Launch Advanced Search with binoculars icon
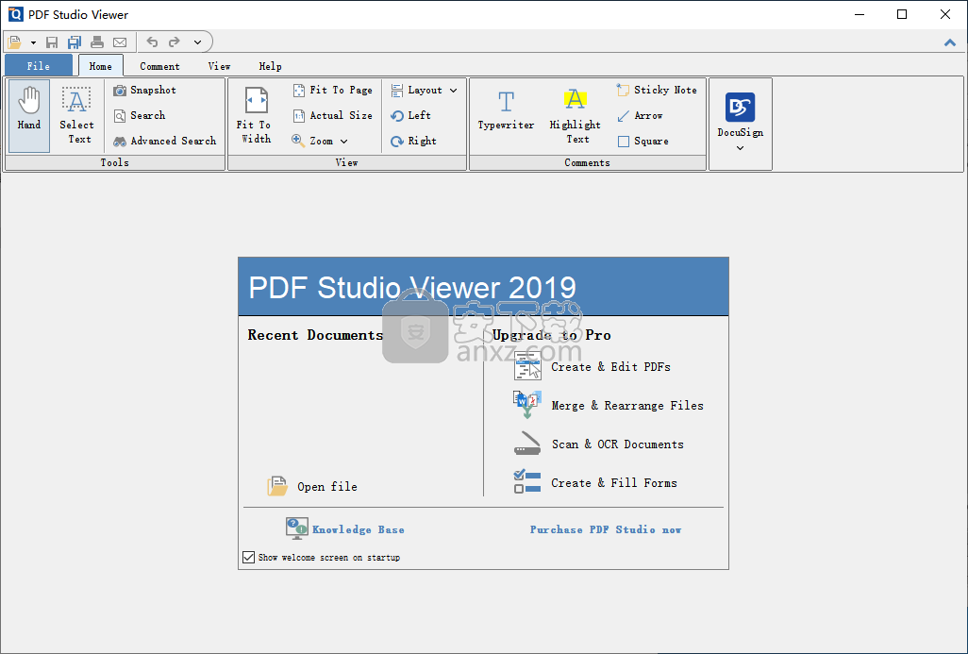Viewport: 968px width, 654px height. 165,141
